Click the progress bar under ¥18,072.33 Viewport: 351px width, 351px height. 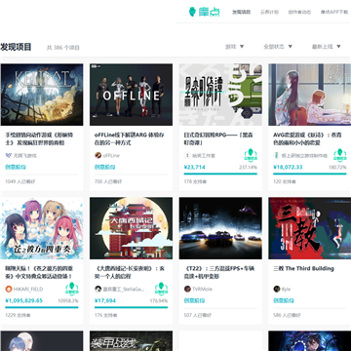(x=310, y=174)
